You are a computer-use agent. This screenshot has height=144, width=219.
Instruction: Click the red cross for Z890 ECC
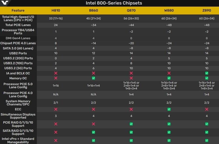coord(207,109)
